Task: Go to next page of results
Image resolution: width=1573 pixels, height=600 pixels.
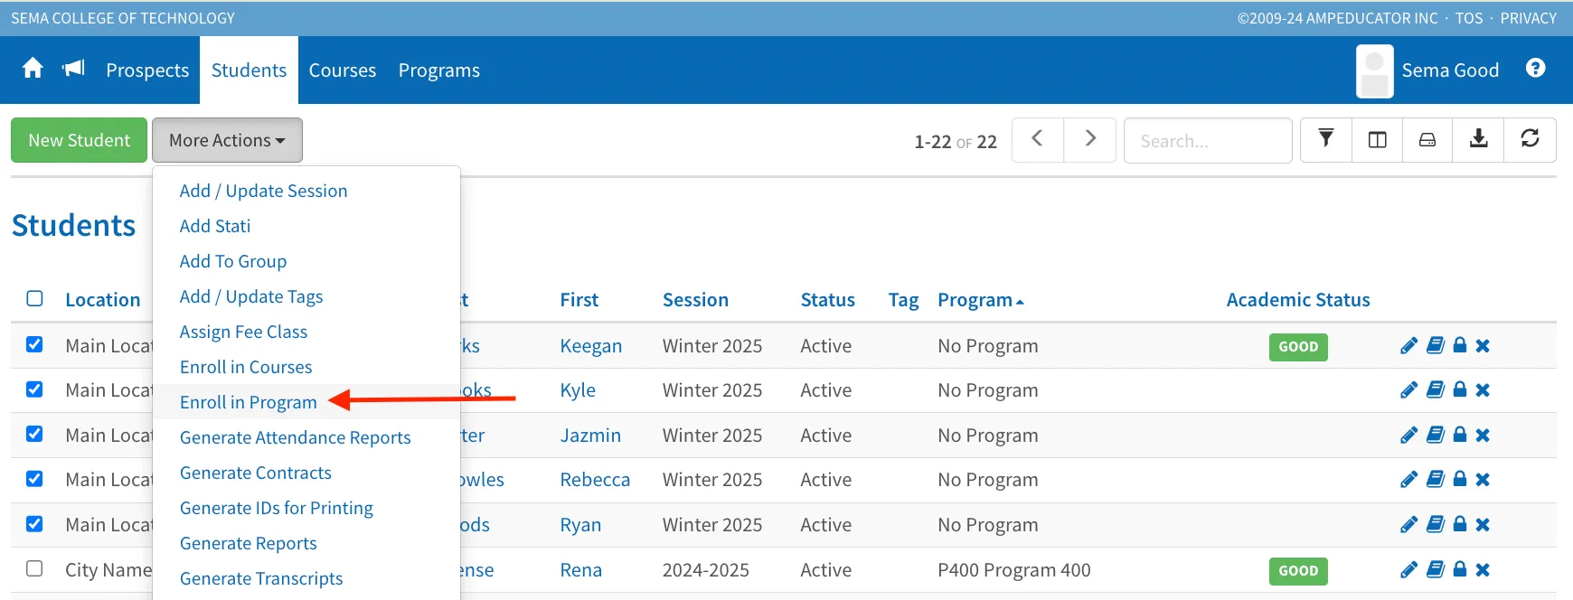Action: (1089, 139)
